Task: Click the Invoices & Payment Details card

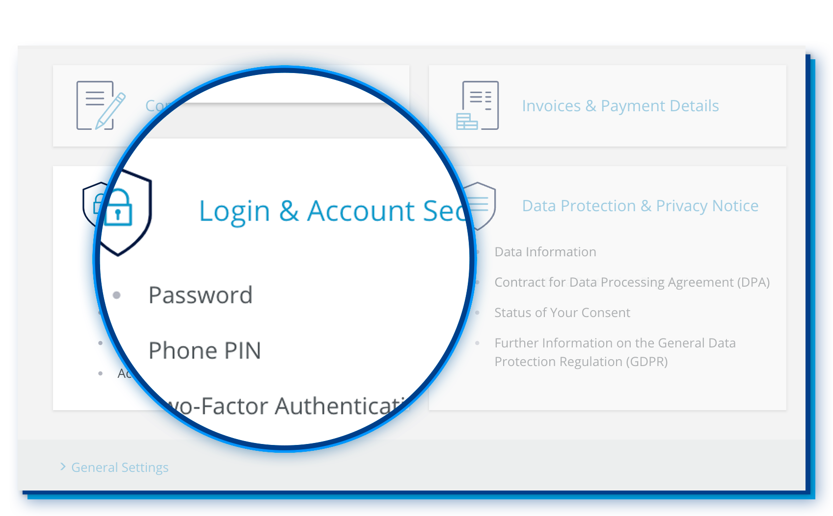Action: pyautogui.click(x=608, y=106)
